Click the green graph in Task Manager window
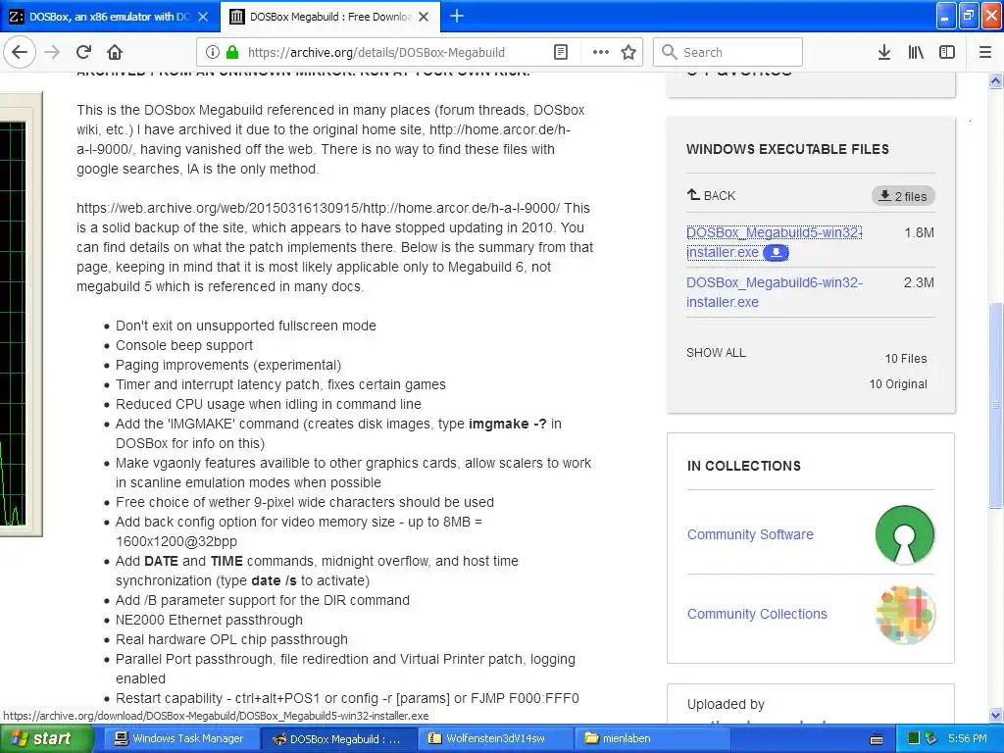Image resolution: width=1004 pixels, height=753 pixels. pos(12,324)
